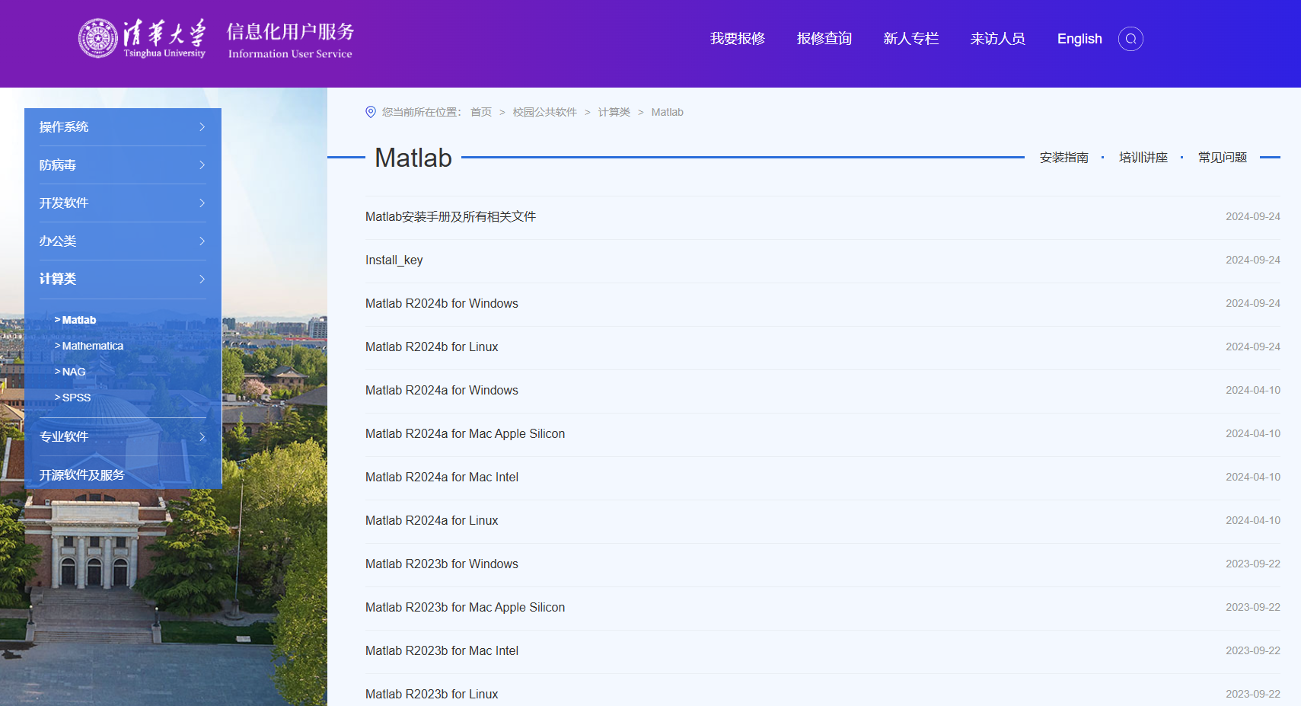Image resolution: width=1301 pixels, height=706 pixels.
Task: Expand the 专业软件 sidebar chevron
Action: point(202,437)
